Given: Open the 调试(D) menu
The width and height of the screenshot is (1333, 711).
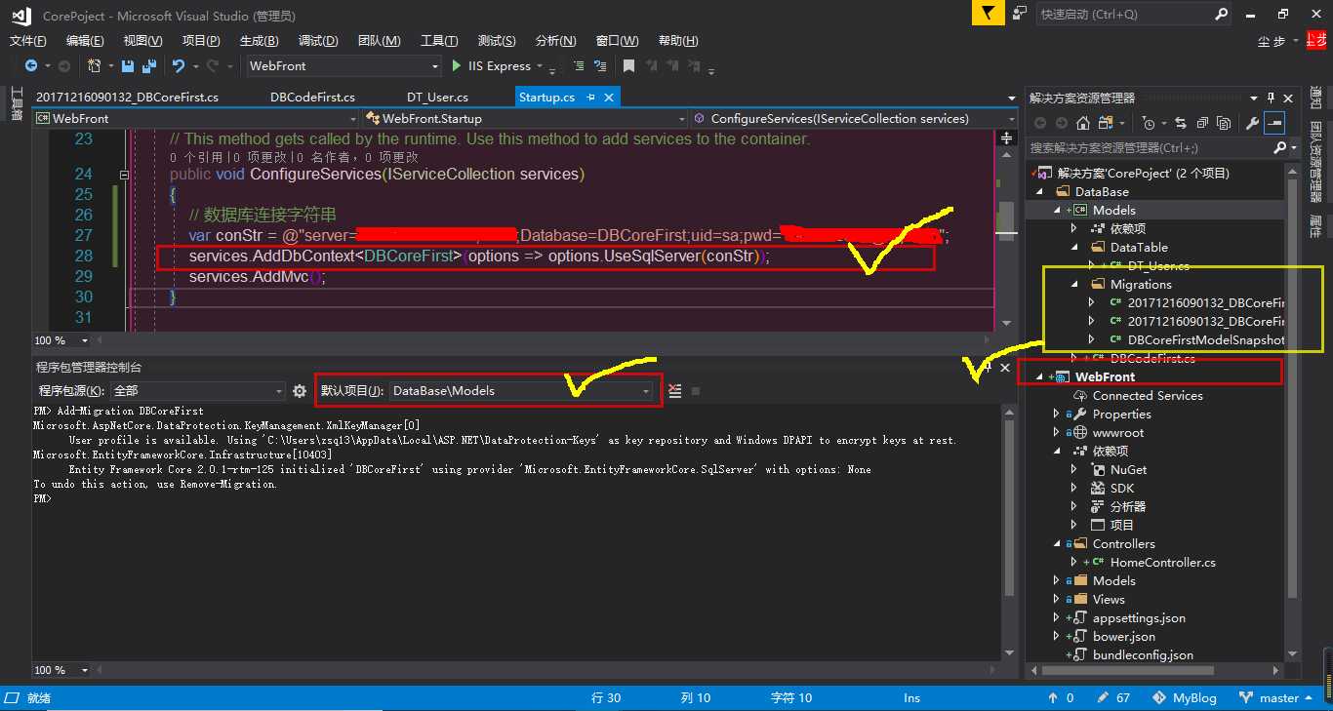Looking at the screenshot, I should coord(318,40).
